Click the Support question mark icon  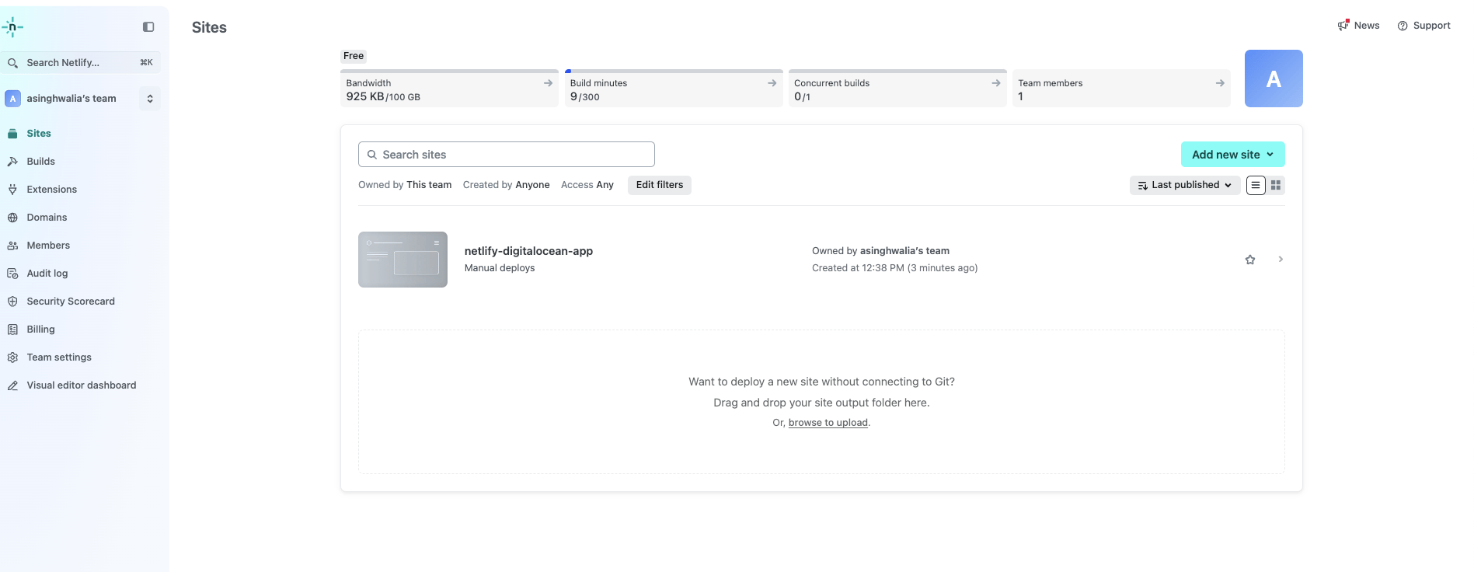pos(1403,26)
